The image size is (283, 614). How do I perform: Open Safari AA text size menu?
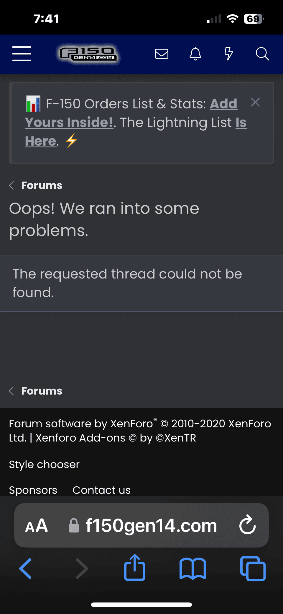37,526
